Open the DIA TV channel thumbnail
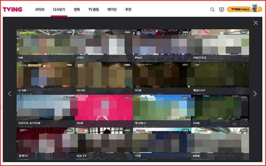This screenshot has height=166, width=266. tap(104, 144)
